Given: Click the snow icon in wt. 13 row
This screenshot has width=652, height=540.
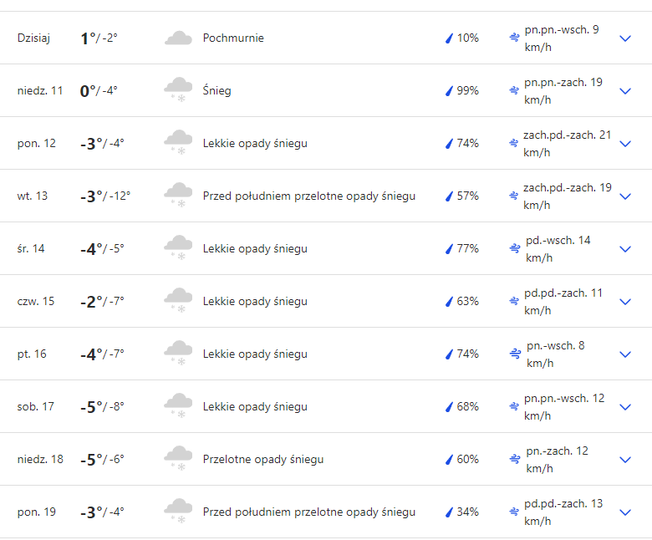Looking at the screenshot, I should point(178,196).
